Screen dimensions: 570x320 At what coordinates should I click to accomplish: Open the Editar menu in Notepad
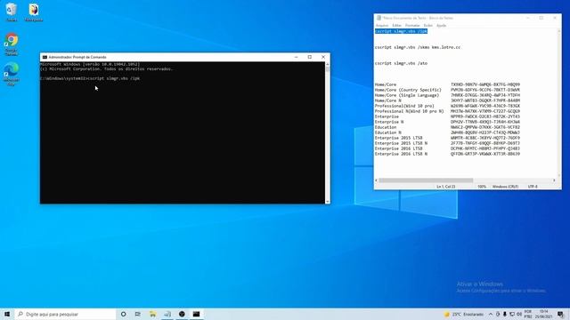click(396, 26)
